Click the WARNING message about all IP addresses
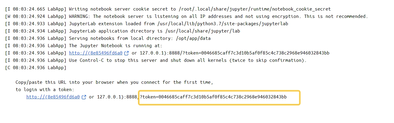The image size is (394, 123). (x=218, y=16)
